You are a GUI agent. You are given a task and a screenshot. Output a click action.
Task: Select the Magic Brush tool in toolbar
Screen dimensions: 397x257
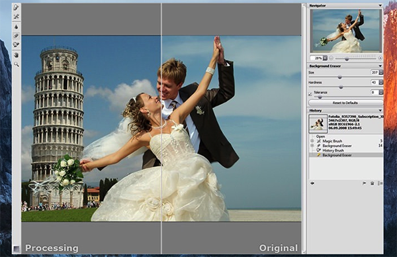coord(16,17)
